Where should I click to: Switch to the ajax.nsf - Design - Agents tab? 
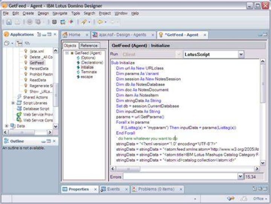122,35
